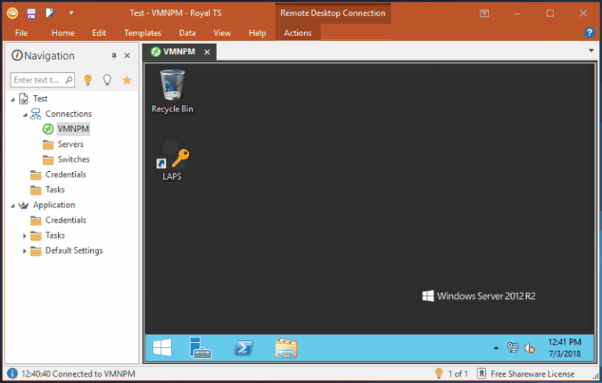Select the Default Settings folder
The height and width of the screenshot is (383, 602).
pyautogui.click(x=74, y=250)
